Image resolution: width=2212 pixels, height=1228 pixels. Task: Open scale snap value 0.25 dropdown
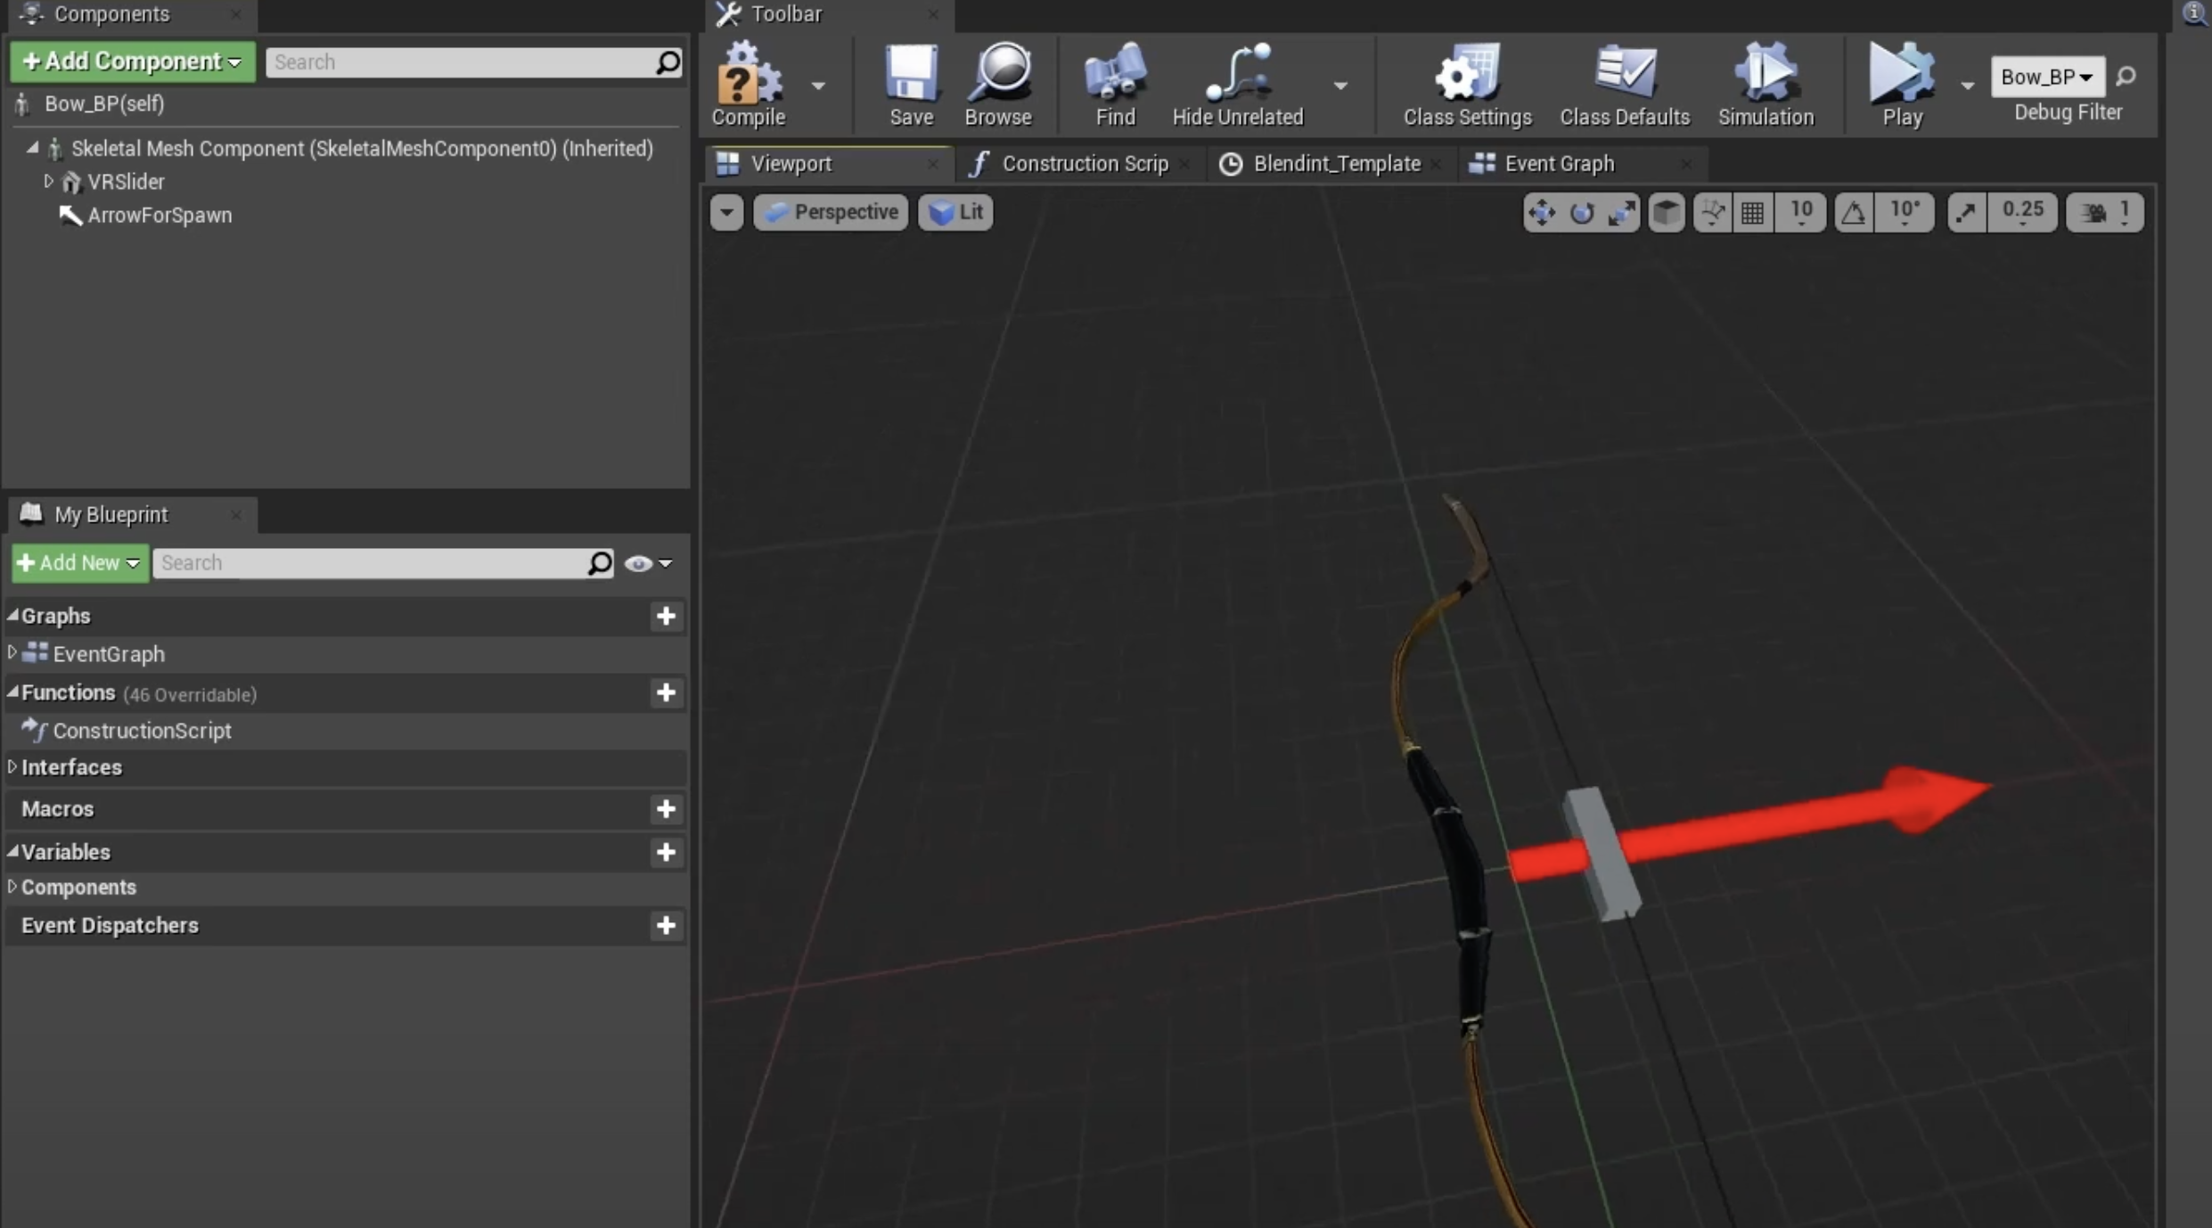[x=2022, y=212]
